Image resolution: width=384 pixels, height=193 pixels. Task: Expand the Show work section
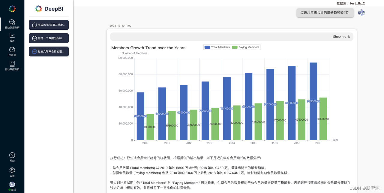[341, 37]
